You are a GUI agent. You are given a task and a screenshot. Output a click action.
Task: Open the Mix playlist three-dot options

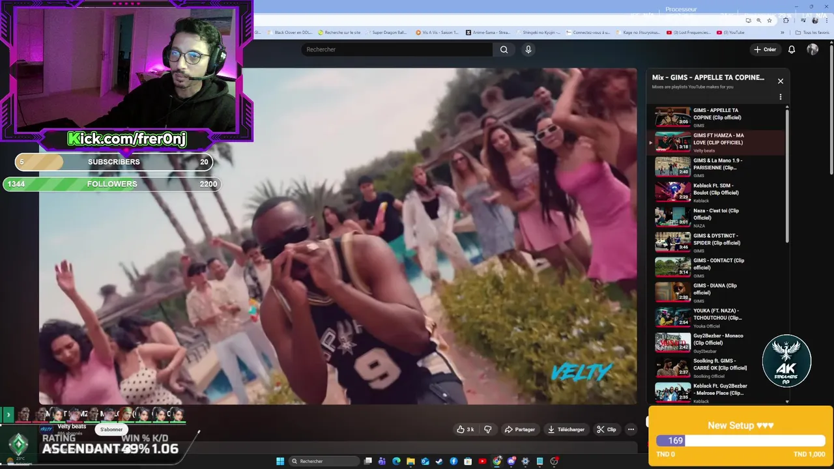click(781, 97)
